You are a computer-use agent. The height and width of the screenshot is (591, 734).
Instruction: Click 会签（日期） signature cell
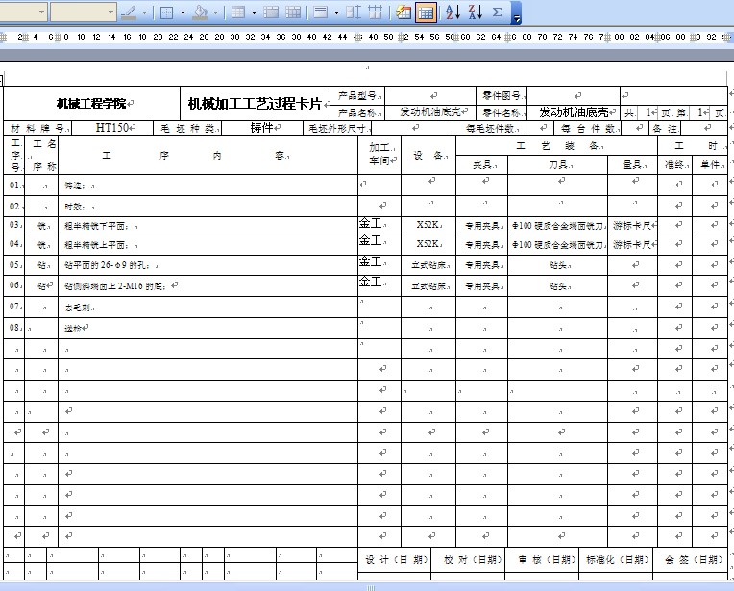tap(691, 559)
